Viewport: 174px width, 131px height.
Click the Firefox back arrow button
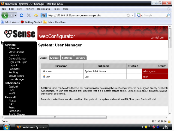tap(5, 15)
